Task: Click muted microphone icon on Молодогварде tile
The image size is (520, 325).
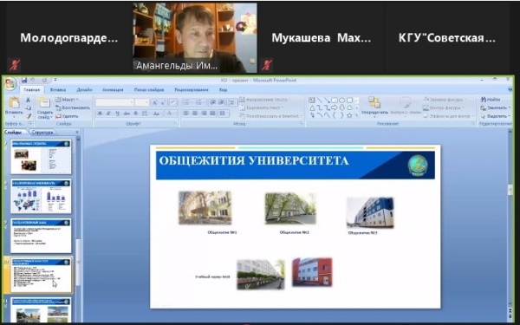Action: point(14,65)
